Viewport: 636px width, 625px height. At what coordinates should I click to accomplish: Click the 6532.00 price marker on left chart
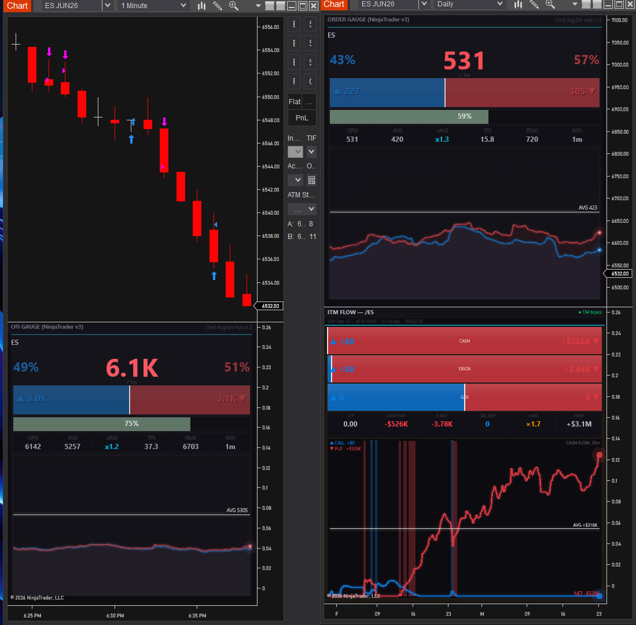click(x=270, y=306)
